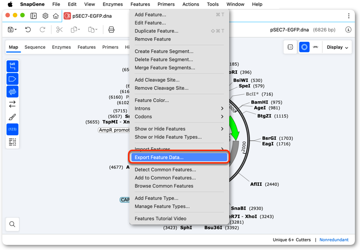Select Create Feature Segment entry

click(x=179, y=51)
